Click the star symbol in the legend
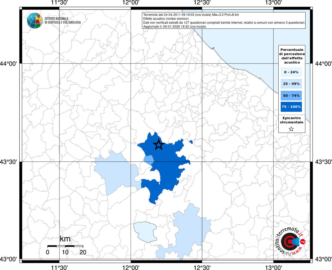 (291, 129)
